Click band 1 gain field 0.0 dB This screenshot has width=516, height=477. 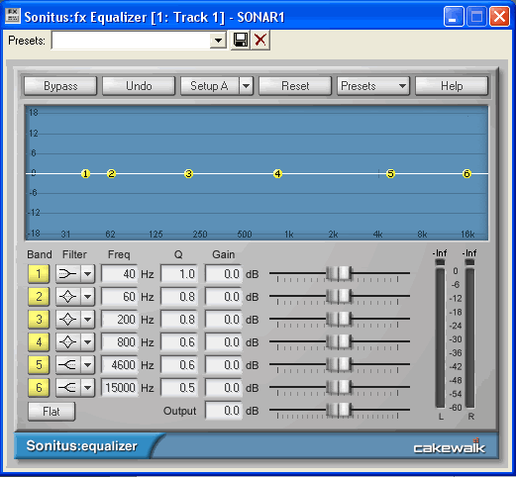224,274
